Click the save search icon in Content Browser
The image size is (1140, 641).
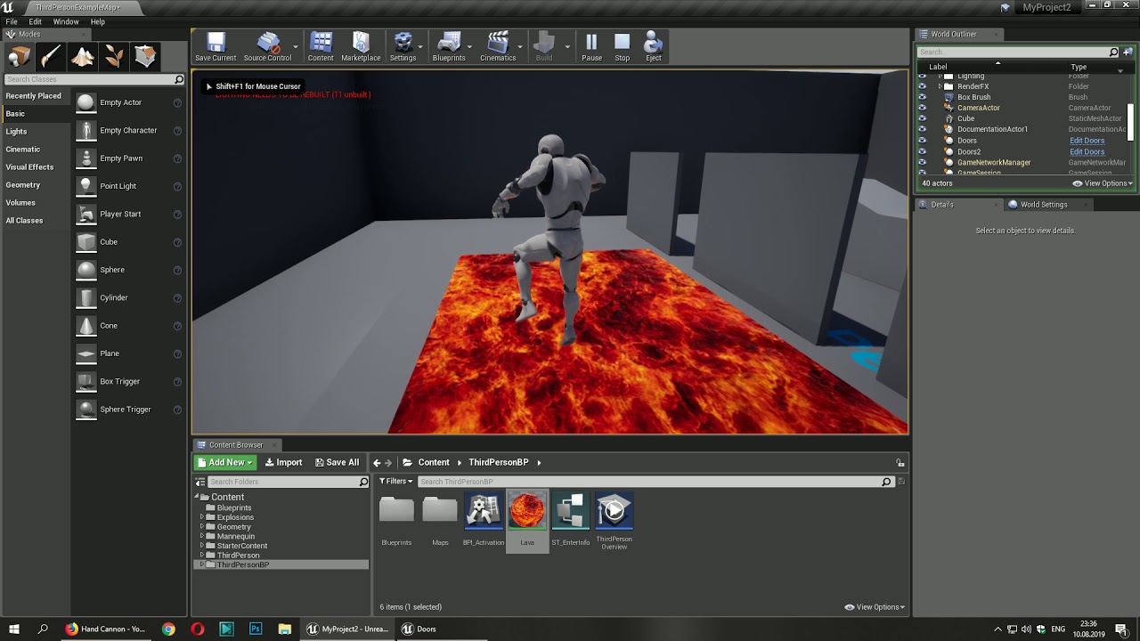[x=901, y=482]
